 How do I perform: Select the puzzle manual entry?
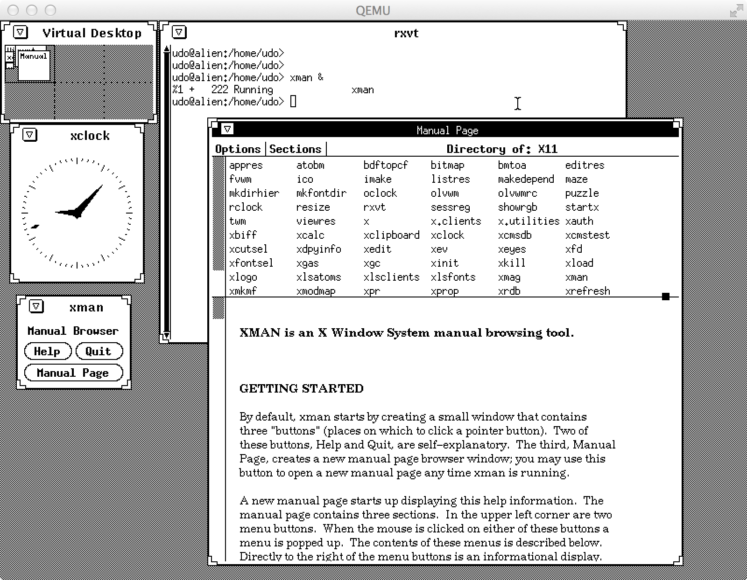tap(581, 193)
